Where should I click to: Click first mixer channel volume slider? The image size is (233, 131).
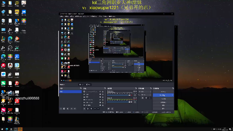(119, 95)
